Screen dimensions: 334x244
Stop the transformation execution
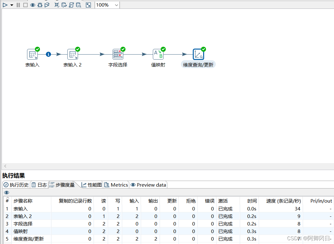pos(25,5)
